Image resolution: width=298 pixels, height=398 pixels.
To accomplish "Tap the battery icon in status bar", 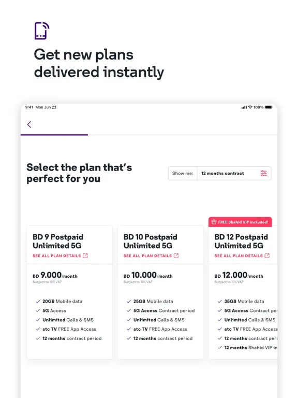I will pos(269,107).
